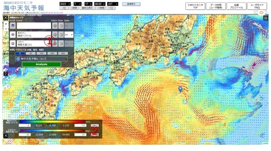The width and height of the screenshot is (271, 151).
Task: Select the 100 depth layer button
Action: coord(42,53)
